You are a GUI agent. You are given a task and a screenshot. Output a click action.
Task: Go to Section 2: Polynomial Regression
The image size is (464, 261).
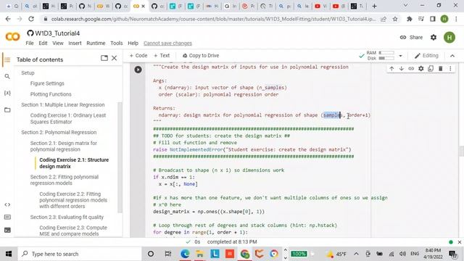[59, 132]
